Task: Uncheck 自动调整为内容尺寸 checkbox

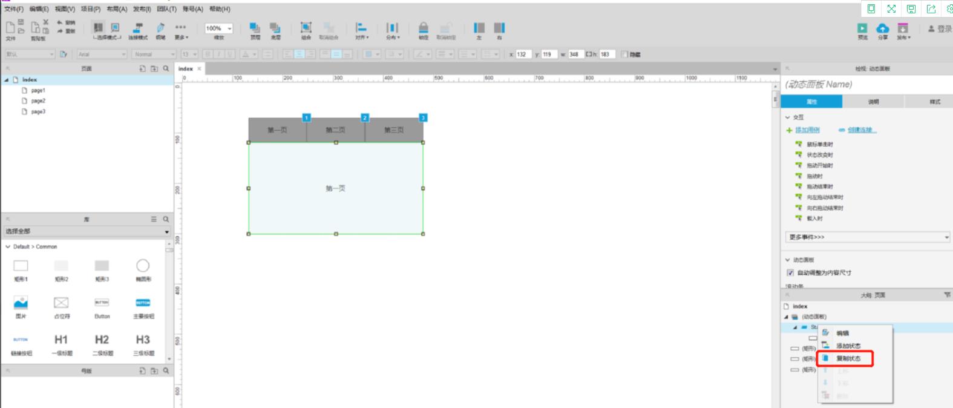Action: [790, 273]
